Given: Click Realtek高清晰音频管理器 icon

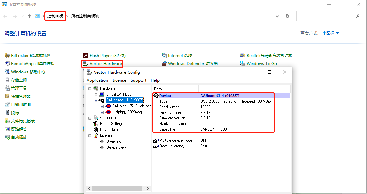Looking at the screenshot, I should tap(243, 56).
